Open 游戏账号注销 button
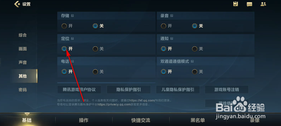281x126 pixels. click(227, 90)
